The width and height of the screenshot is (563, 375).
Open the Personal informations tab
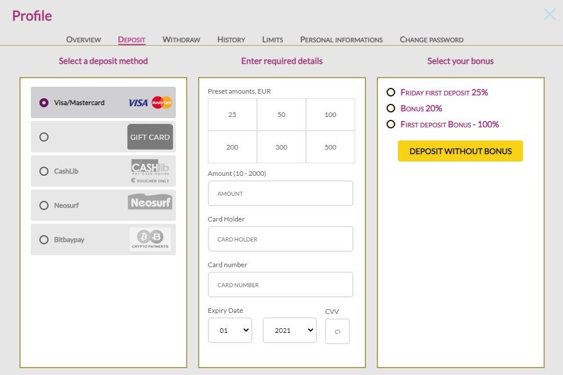click(x=341, y=39)
